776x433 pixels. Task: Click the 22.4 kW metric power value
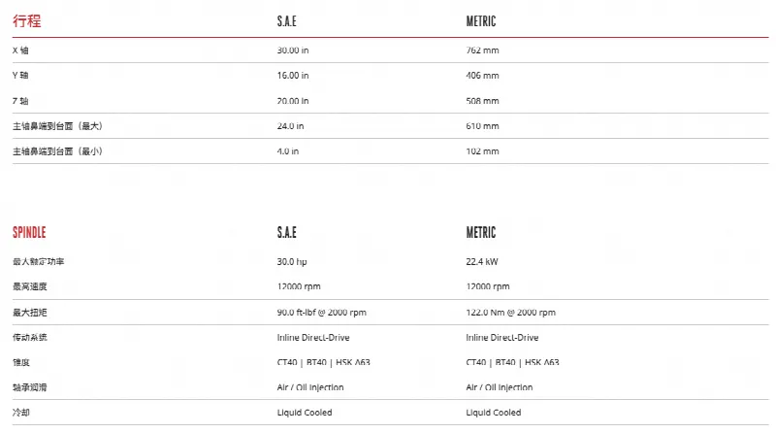[x=481, y=261]
